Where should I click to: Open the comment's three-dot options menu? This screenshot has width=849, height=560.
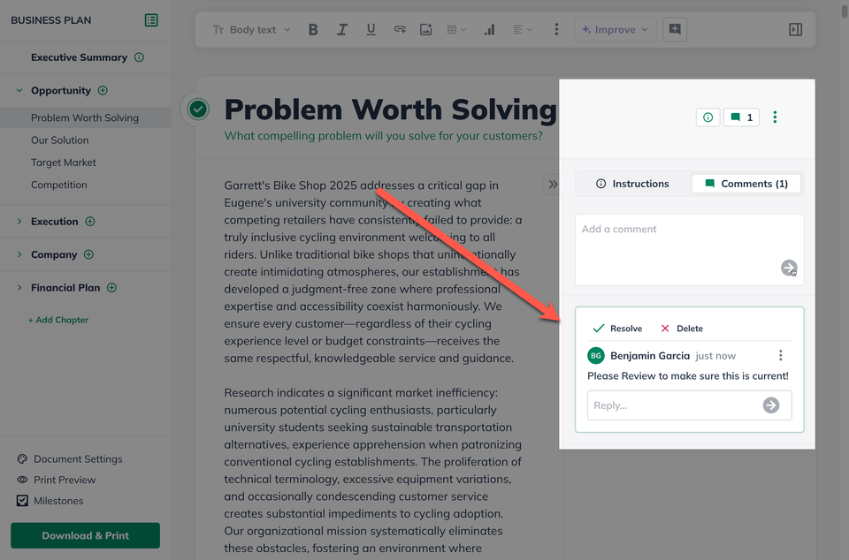click(x=780, y=355)
